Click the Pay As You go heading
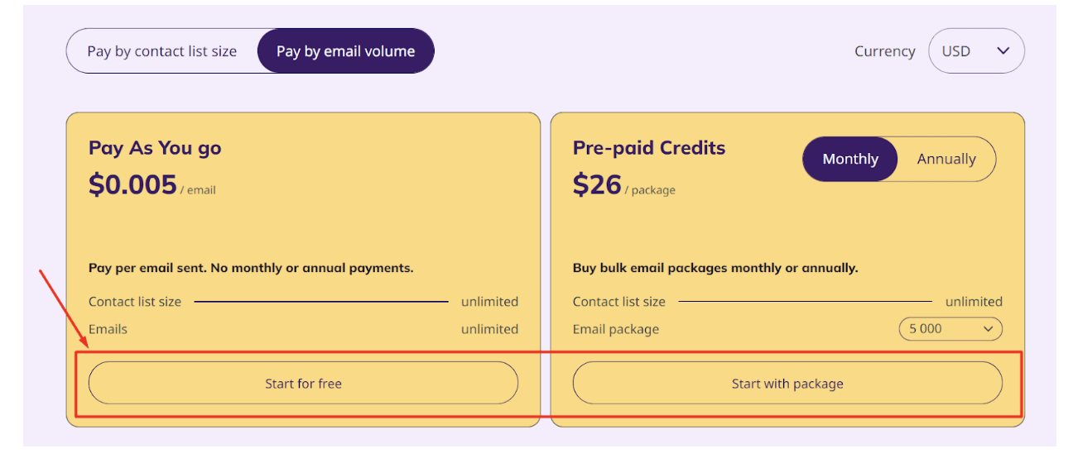Image resolution: width=1073 pixels, height=463 pixels. pyautogui.click(x=155, y=148)
